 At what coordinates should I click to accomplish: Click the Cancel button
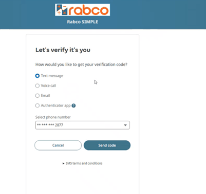click(x=58, y=145)
